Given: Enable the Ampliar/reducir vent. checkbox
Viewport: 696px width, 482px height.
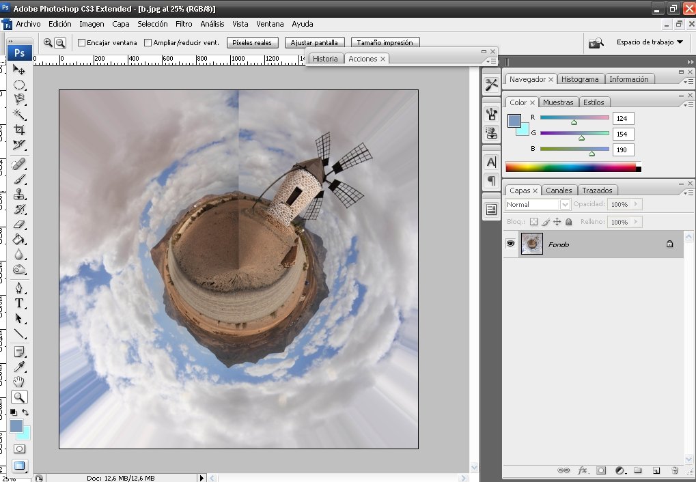Looking at the screenshot, I should pyautogui.click(x=148, y=42).
